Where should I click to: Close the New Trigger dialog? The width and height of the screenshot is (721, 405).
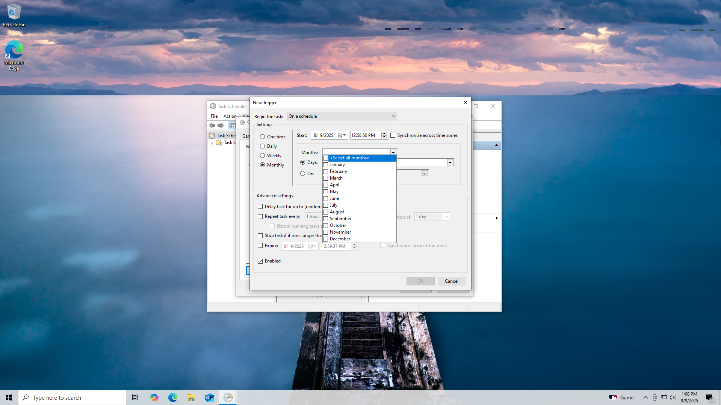(466, 102)
